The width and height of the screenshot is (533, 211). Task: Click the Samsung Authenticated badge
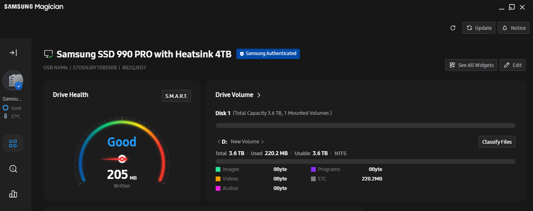coord(268,53)
